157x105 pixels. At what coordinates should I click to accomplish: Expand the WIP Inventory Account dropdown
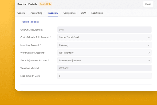104,53
